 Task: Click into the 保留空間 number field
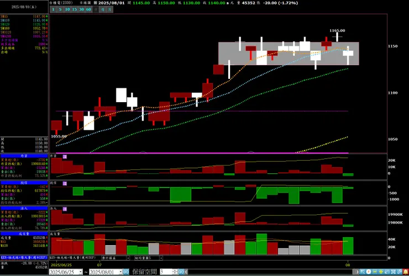pos(166,272)
